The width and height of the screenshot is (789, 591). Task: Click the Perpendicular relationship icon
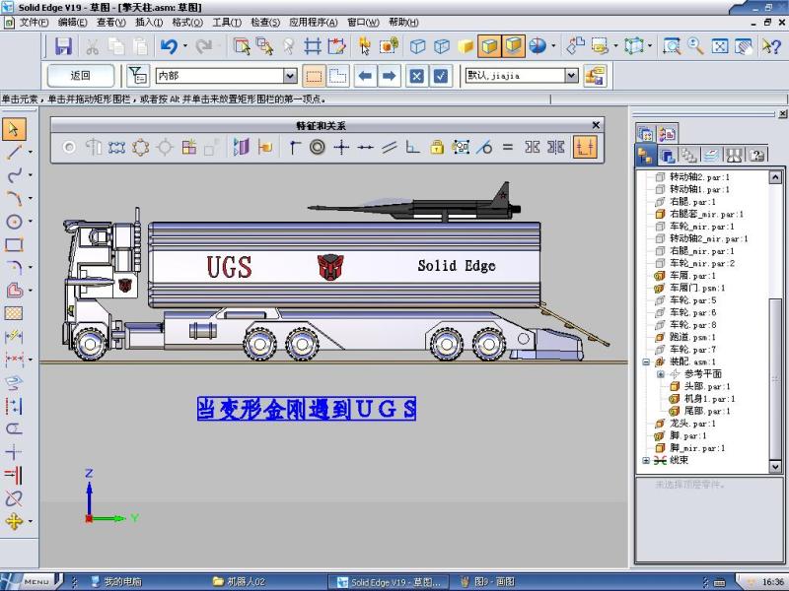coord(413,147)
